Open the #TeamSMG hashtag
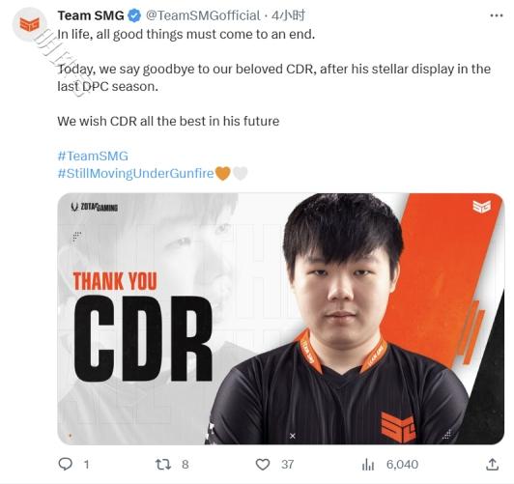This screenshot has height=484, width=514. point(93,156)
